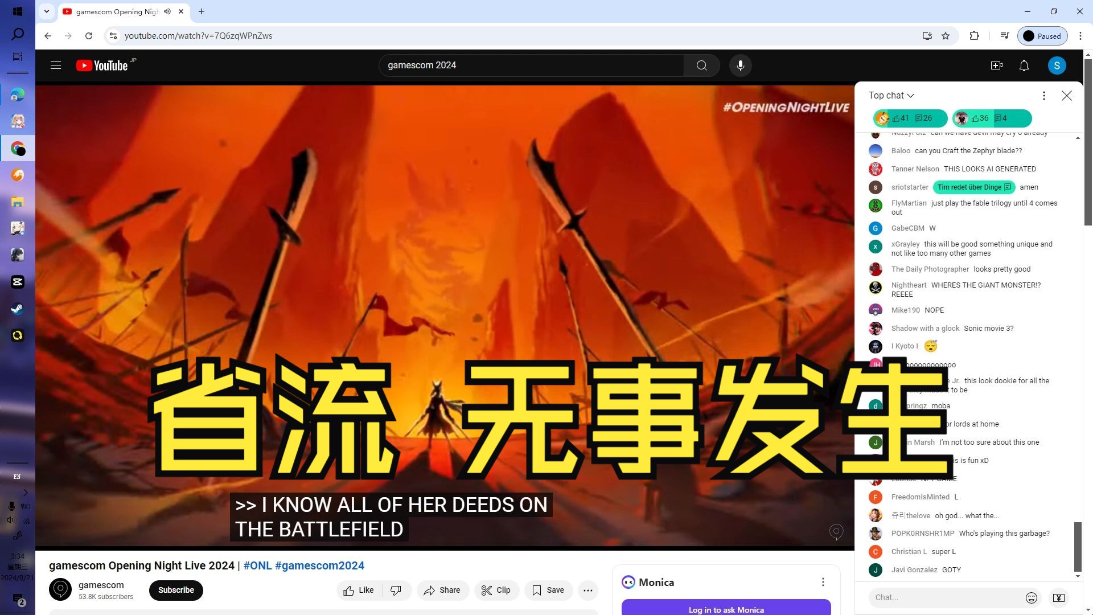The width and height of the screenshot is (1093, 615).
Task: Open chat options three-dot menu
Action: coord(1043,96)
